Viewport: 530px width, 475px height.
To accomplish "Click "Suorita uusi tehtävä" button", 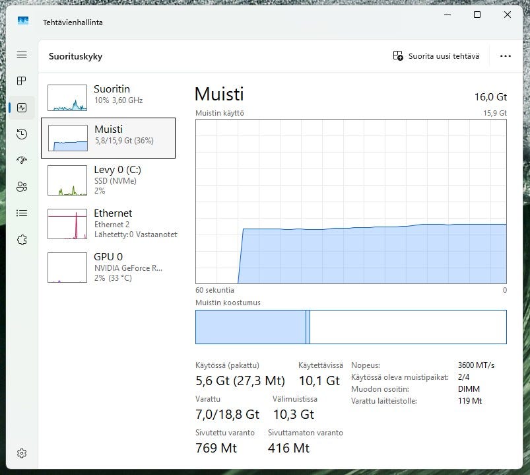I will tap(436, 56).
